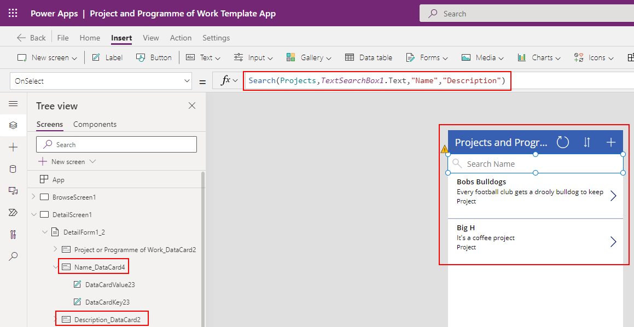Open the Input dropdown

pyautogui.click(x=253, y=58)
